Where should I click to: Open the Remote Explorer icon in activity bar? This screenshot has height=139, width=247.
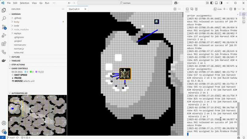(4, 52)
